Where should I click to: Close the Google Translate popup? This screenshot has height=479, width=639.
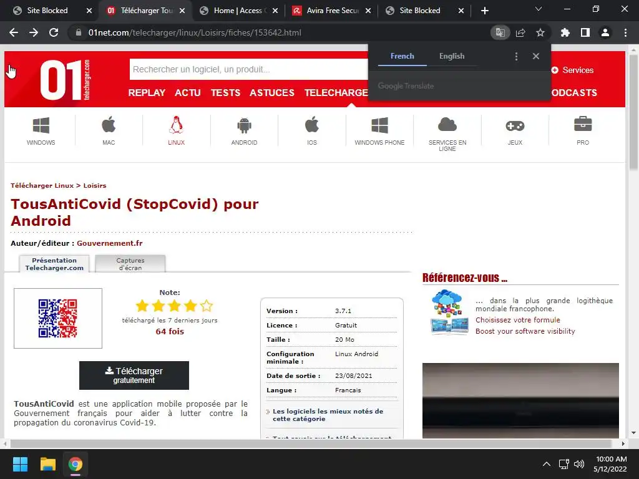[x=536, y=56]
